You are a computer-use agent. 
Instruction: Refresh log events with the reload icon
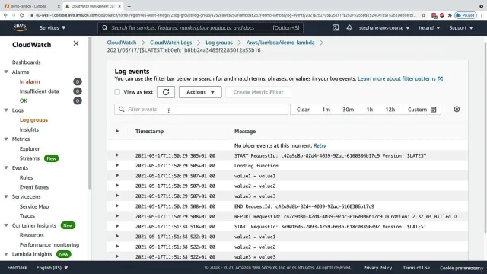tap(166, 92)
